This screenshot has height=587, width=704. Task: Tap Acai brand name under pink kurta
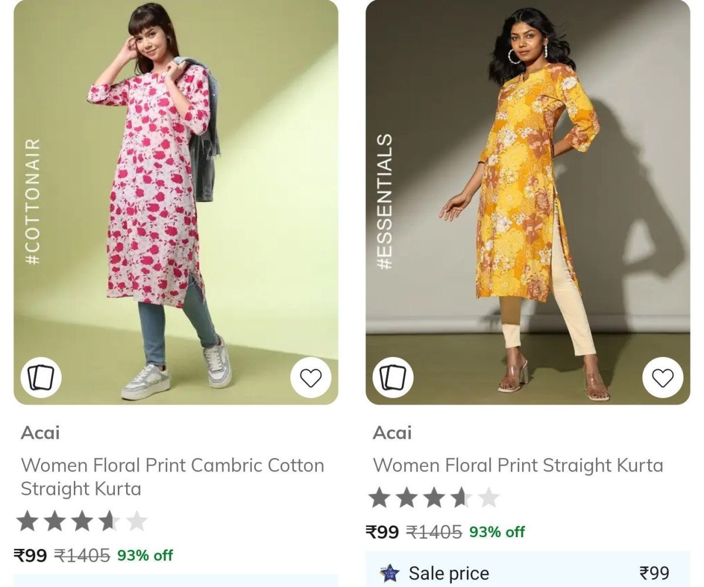click(40, 433)
